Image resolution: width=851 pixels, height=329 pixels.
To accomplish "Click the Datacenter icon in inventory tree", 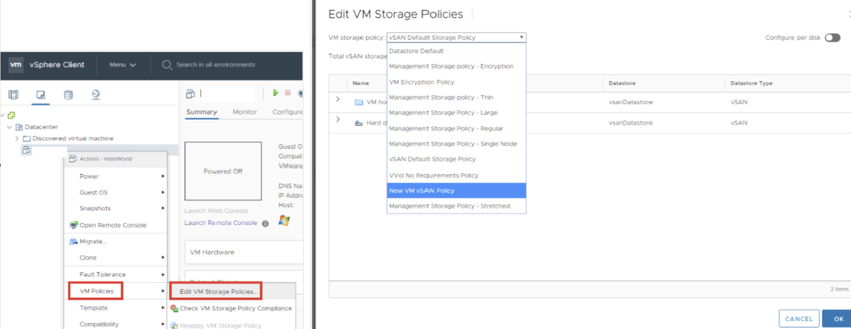I will pyautogui.click(x=19, y=127).
